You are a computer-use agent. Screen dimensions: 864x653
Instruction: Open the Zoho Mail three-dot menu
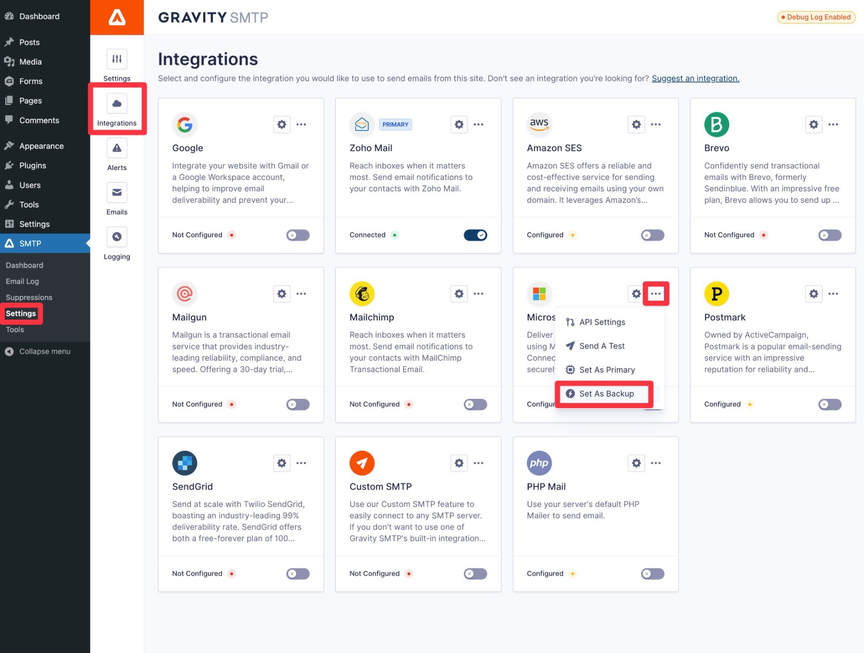coord(479,124)
